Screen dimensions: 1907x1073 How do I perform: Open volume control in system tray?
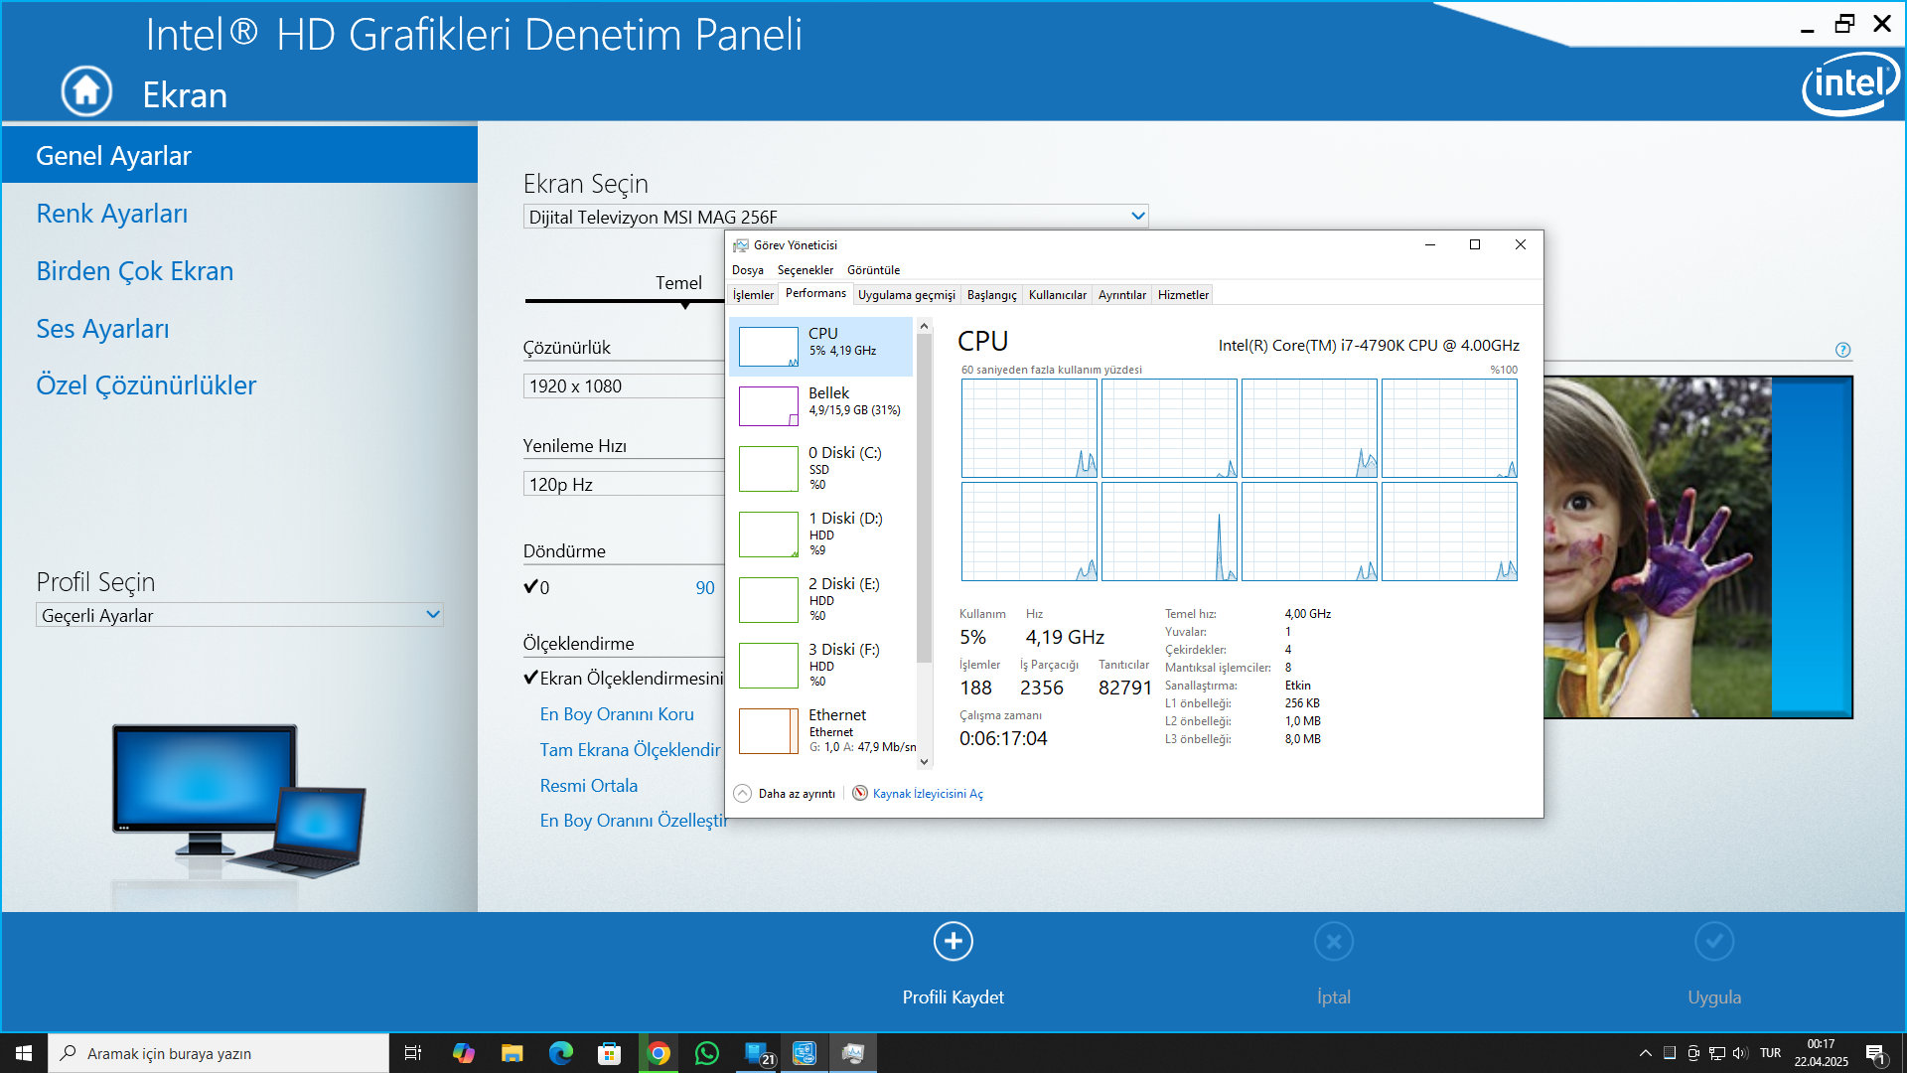coord(1740,1053)
